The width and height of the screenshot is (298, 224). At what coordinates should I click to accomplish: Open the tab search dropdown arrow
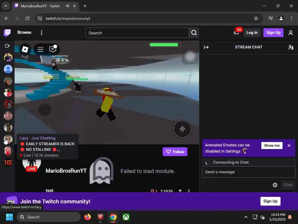(6, 6)
